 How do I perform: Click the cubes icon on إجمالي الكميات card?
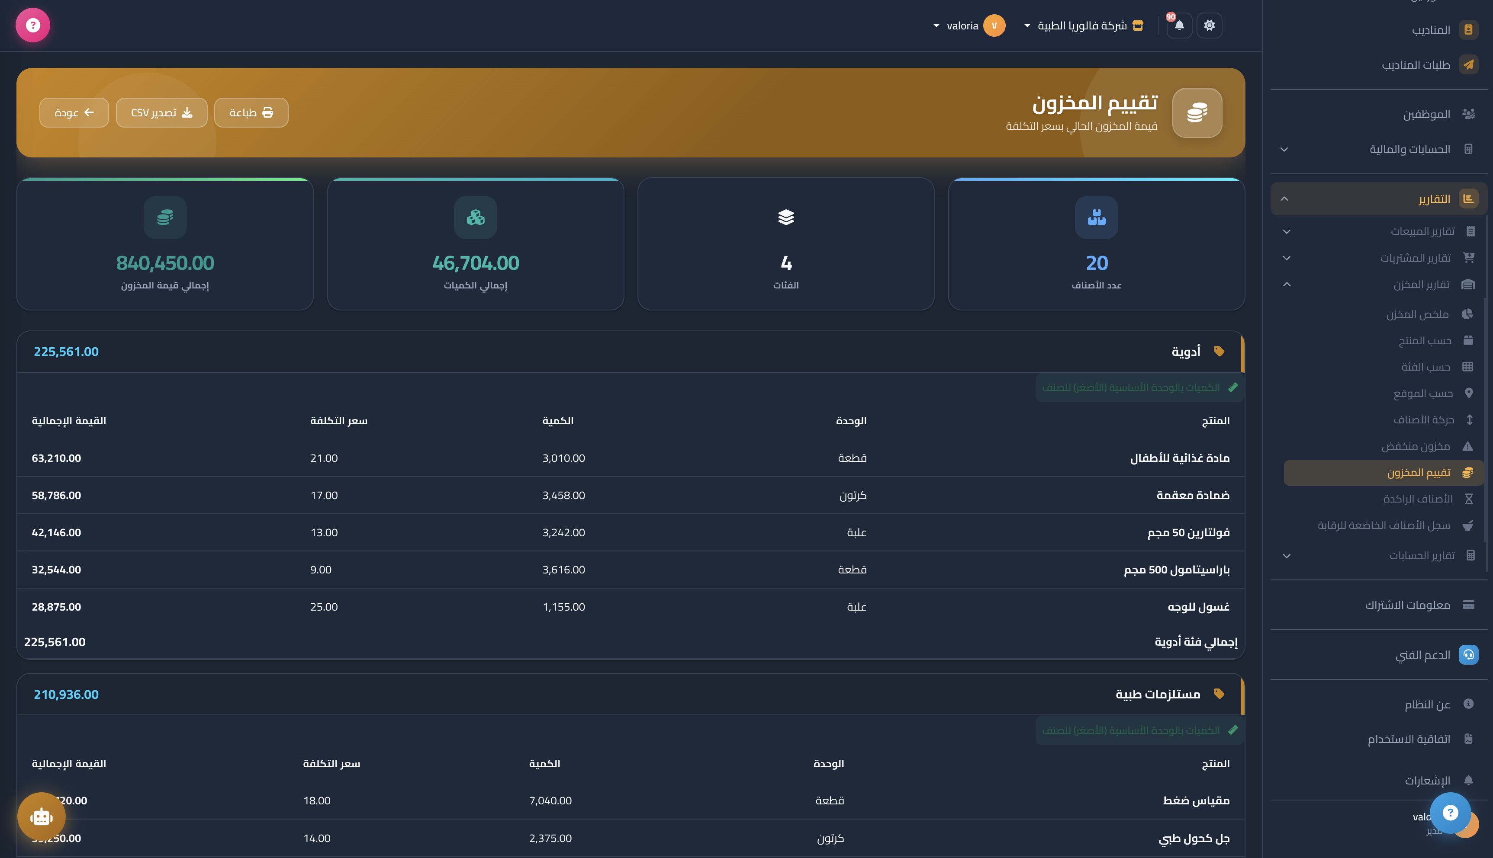coord(475,218)
